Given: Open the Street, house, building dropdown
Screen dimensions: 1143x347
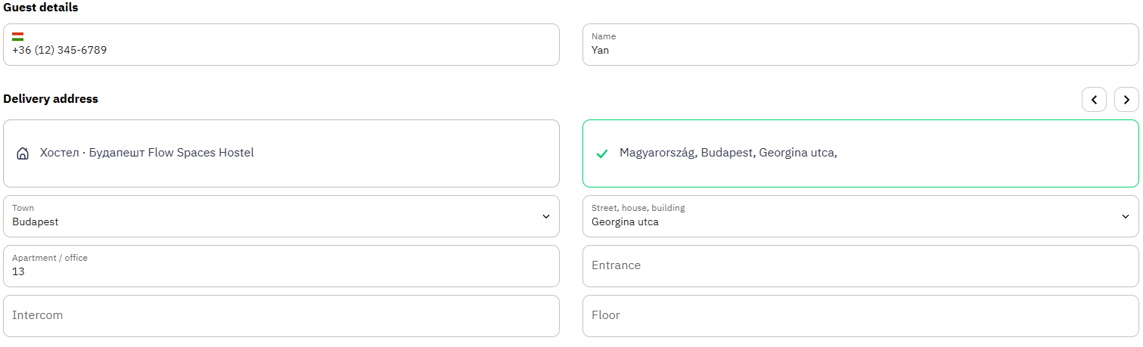Looking at the screenshot, I should coord(861,216).
